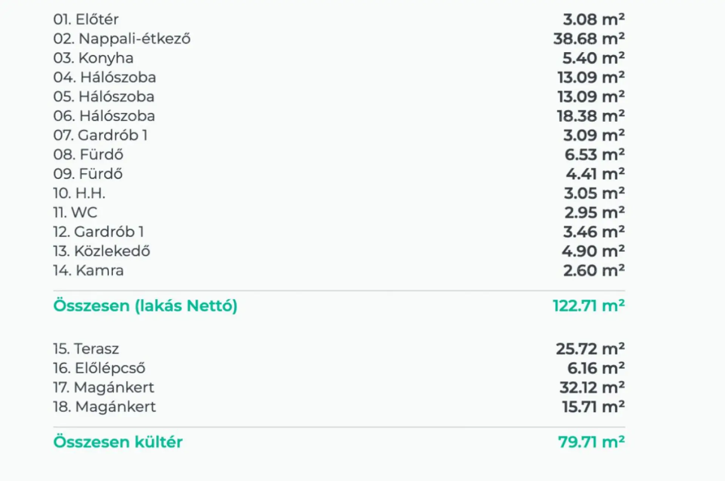Viewport: 725px width, 481px height.
Task: Click the '01. Előtér' room label
Action: coord(86,19)
